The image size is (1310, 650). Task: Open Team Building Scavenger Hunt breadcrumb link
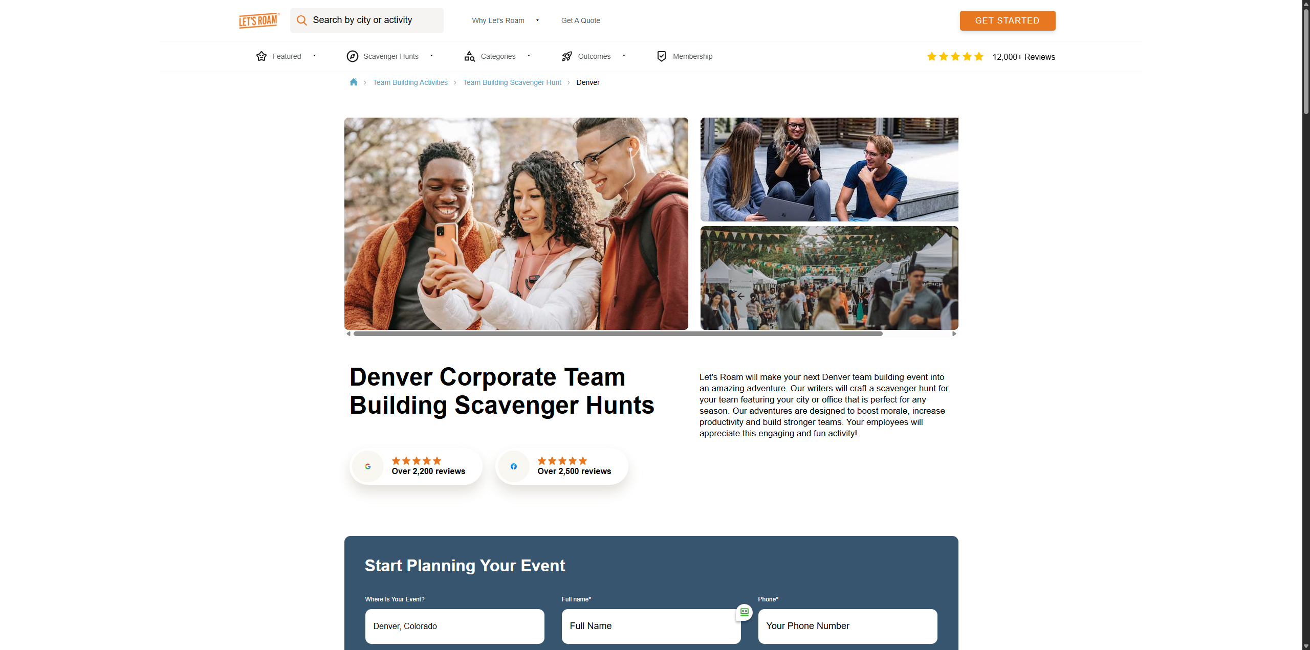tap(512, 82)
